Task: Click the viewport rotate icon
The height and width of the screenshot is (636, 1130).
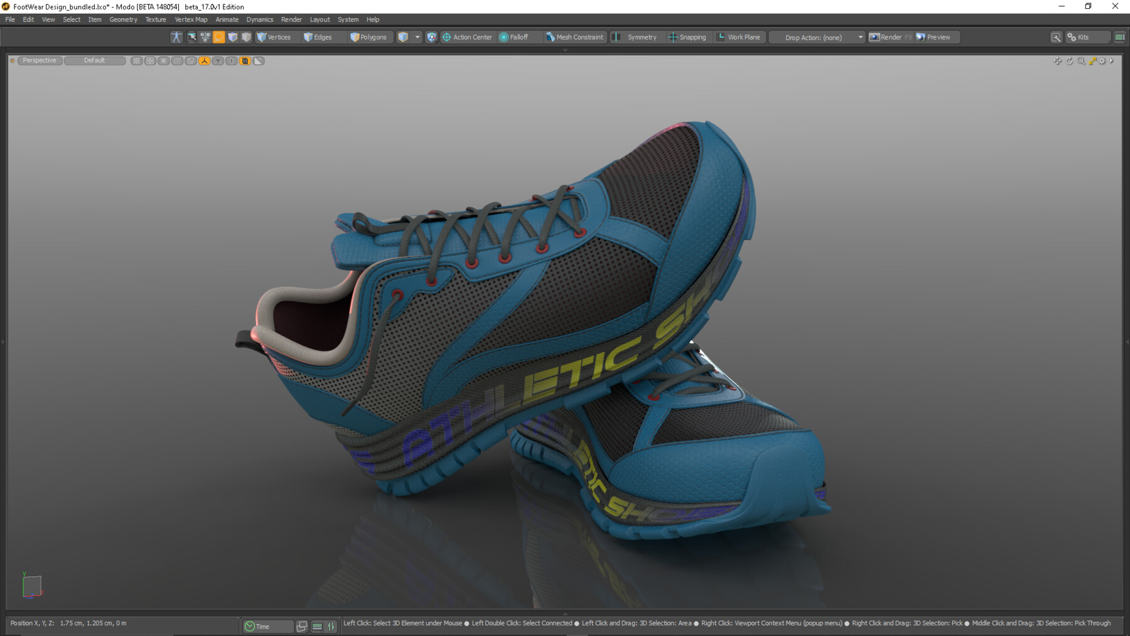Action: pos(1070,61)
